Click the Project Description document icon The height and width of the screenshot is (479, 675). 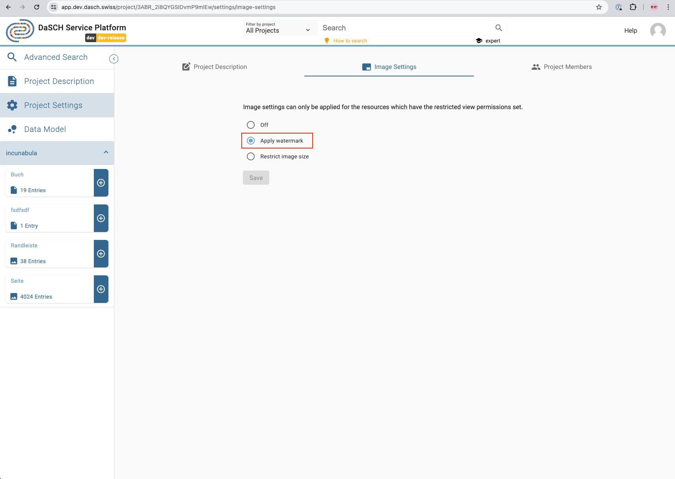(12, 81)
